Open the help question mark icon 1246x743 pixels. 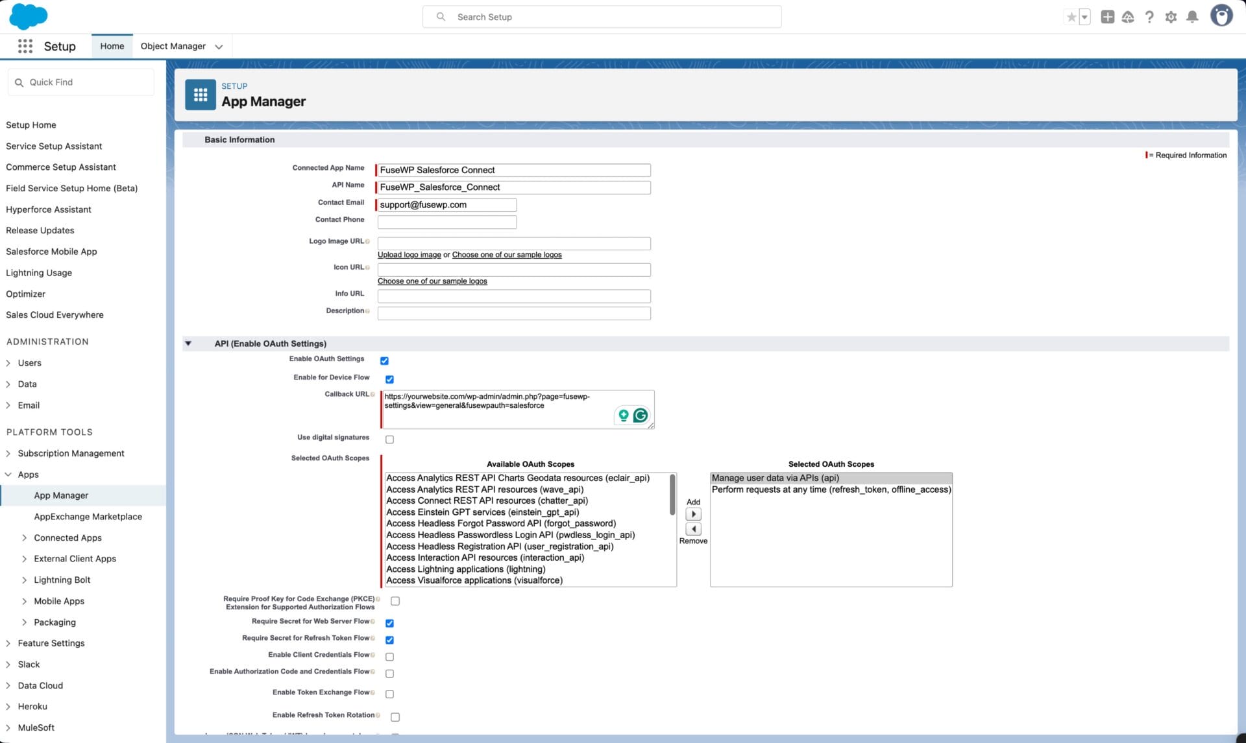click(1149, 17)
